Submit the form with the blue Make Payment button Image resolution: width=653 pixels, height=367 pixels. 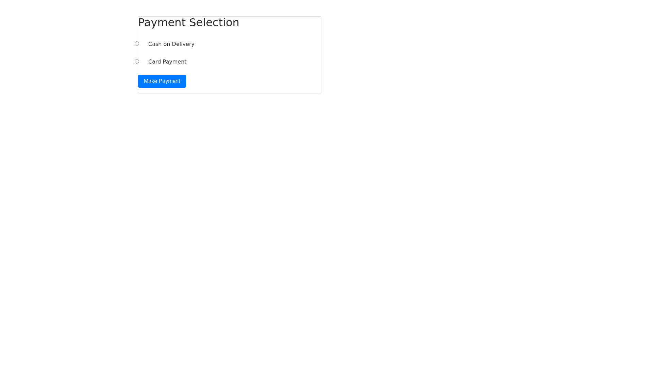tap(162, 81)
